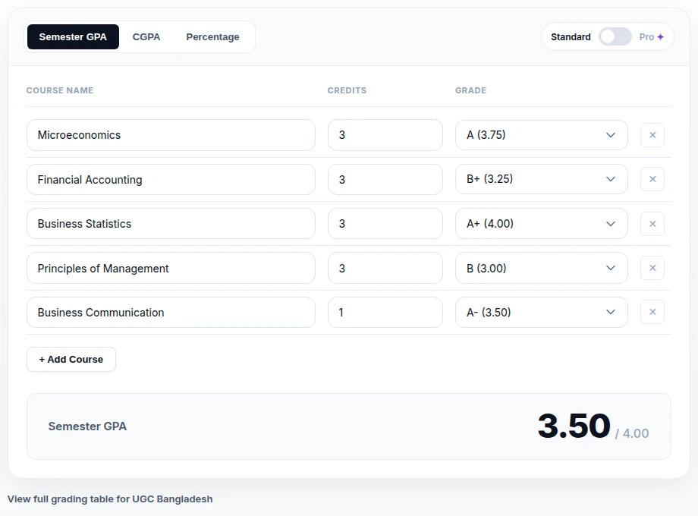Open Principles of Management grade selector
The height and width of the screenshot is (516, 698).
[541, 268]
